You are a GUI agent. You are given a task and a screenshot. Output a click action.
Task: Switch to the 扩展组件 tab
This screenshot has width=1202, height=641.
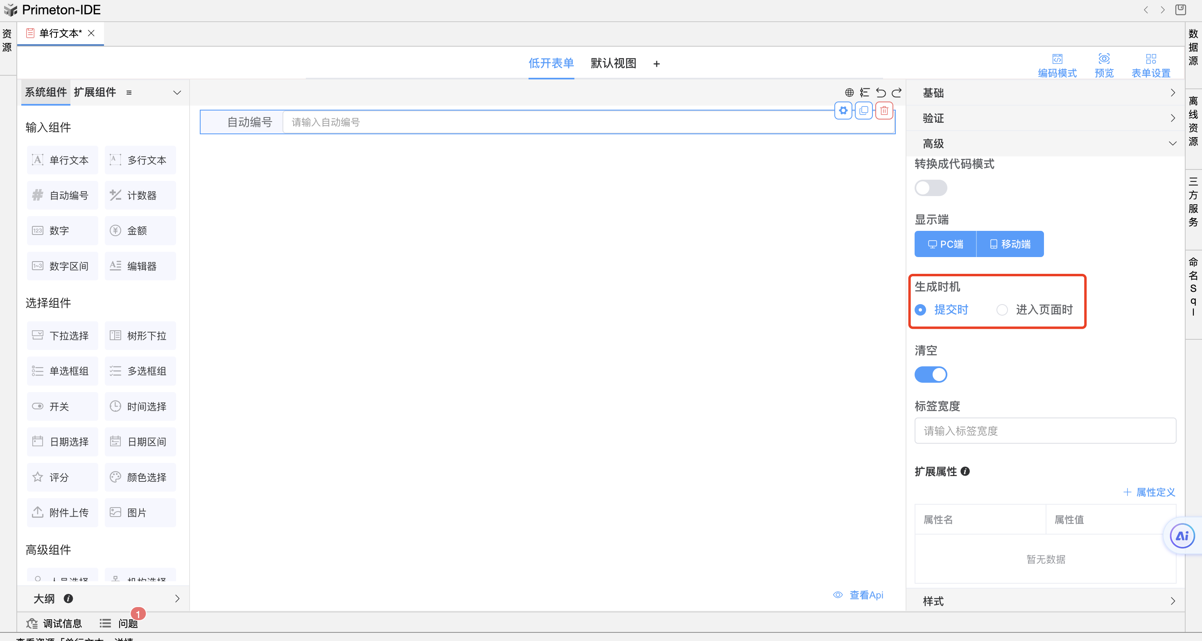coord(95,92)
